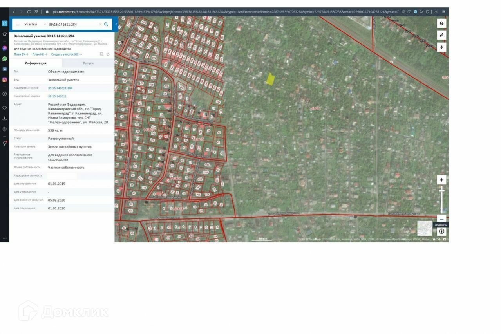Select the parcel title Земельный участок 39:15:141611:284
Image resolution: width=501 pixels, height=334 pixels.
pos(44,36)
